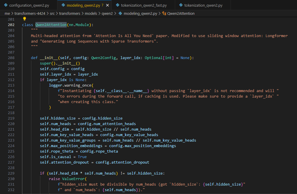This screenshot has width=297, height=194.
Task: Click the highlighted Qwen2Attention class name
Action: 51,25
